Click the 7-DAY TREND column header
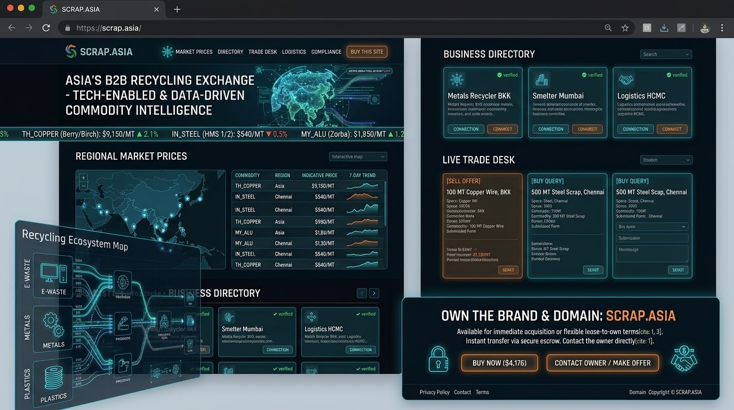The image size is (734, 410). (362, 175)
